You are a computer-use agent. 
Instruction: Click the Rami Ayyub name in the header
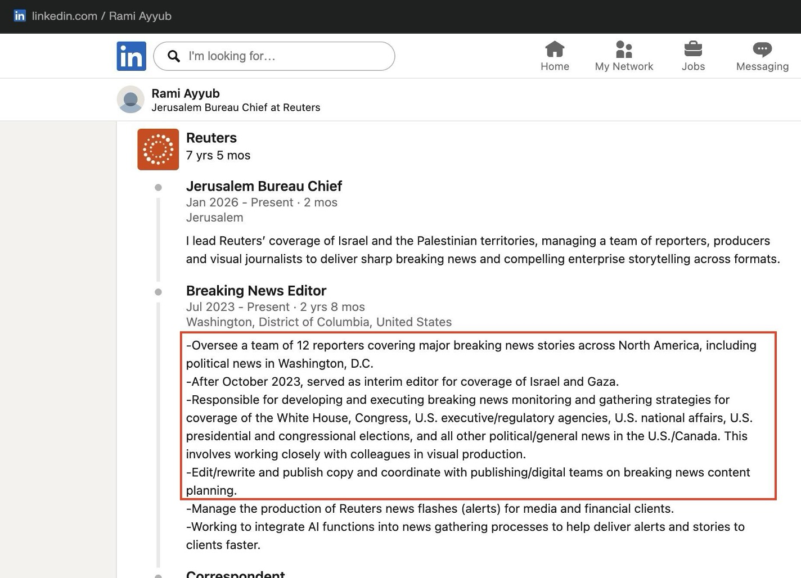[185, 93]
